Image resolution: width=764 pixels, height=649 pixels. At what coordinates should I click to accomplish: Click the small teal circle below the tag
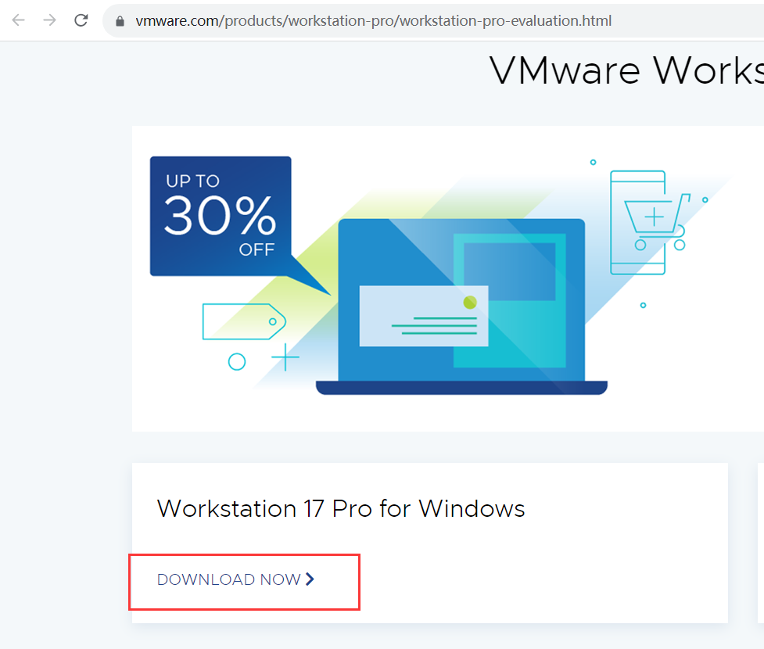pos(237,361)
